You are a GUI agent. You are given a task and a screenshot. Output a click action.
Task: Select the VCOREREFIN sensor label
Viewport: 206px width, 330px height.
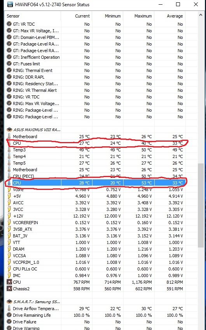coord(25,223)
